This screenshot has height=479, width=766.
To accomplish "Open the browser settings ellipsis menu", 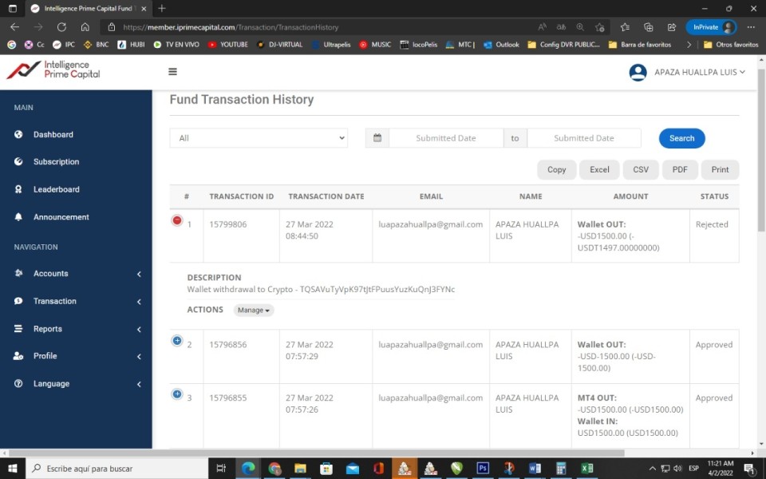I will coord(751,27).
